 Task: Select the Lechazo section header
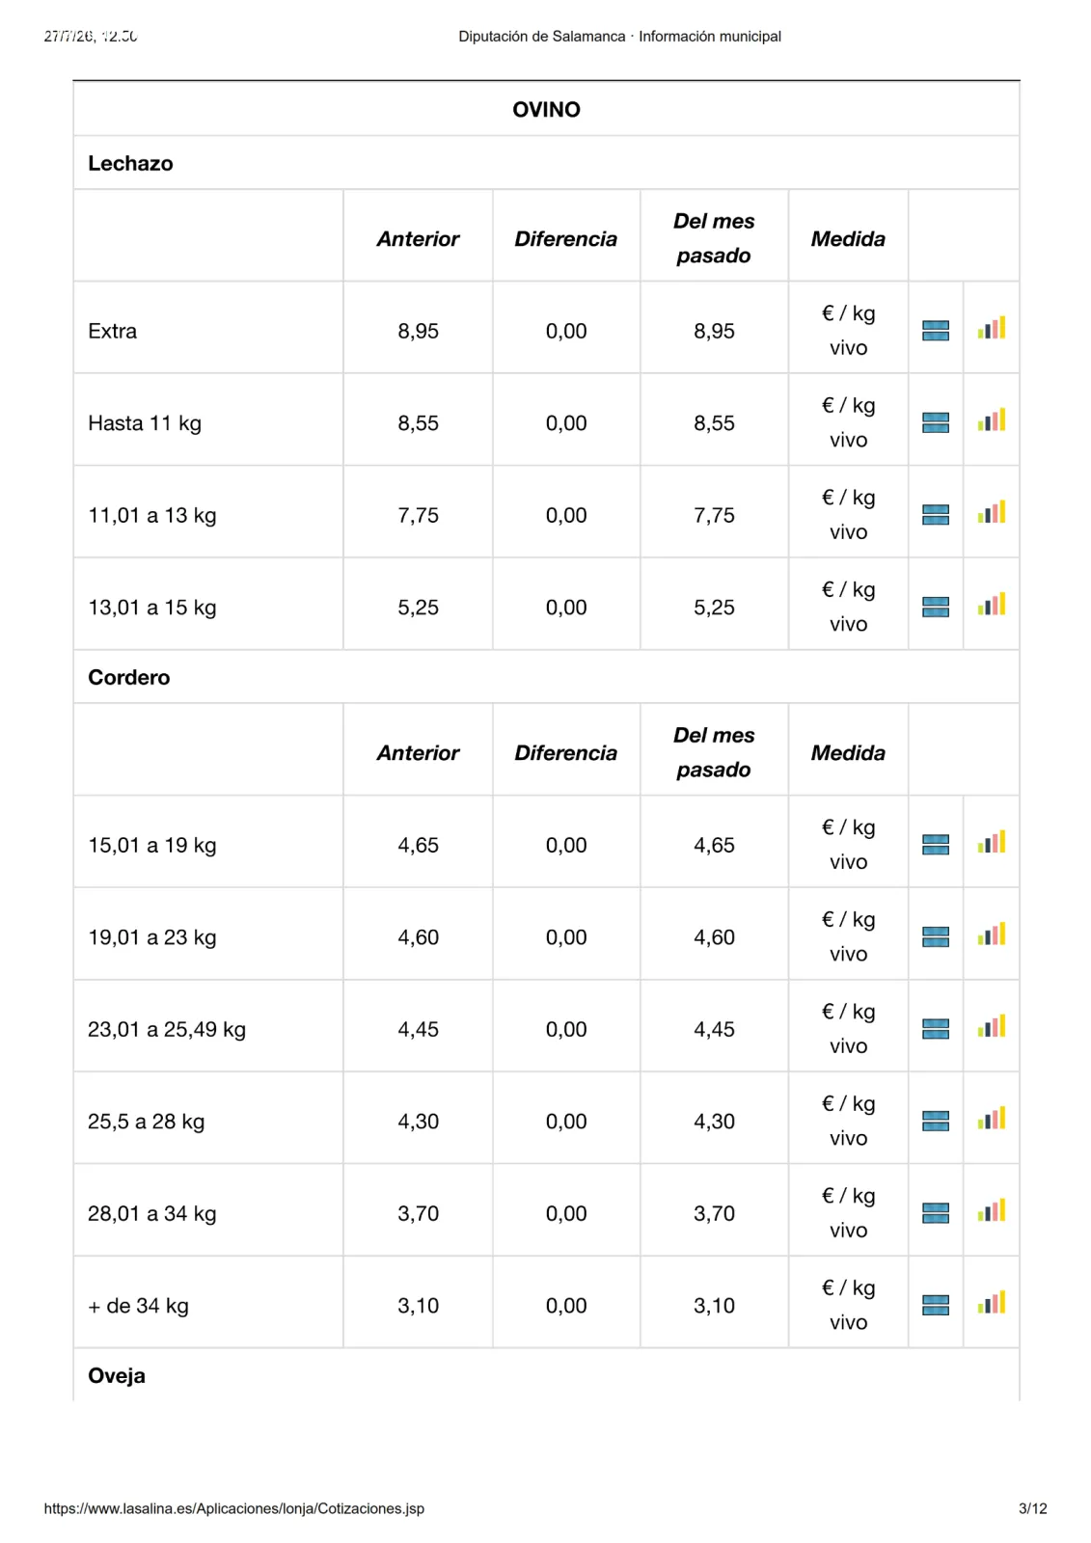point(130,163)
